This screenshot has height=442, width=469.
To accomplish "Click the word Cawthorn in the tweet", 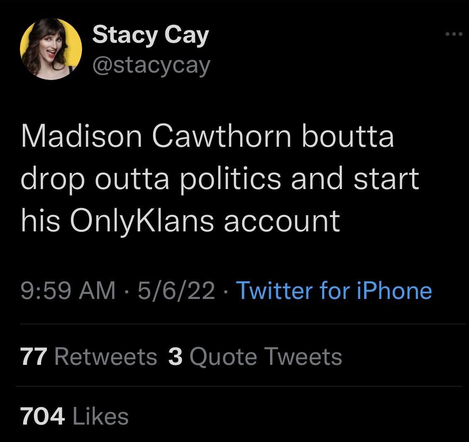I will [x=222, y=137].
